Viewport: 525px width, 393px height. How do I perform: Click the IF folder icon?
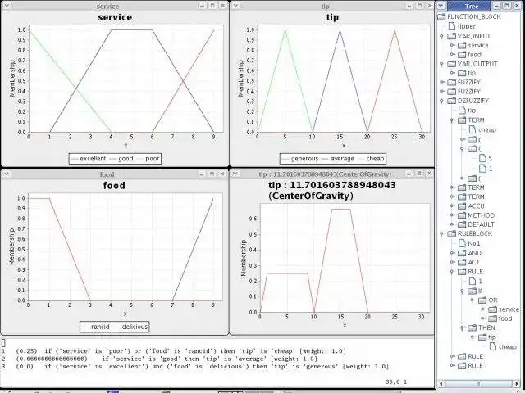[472, 291]
